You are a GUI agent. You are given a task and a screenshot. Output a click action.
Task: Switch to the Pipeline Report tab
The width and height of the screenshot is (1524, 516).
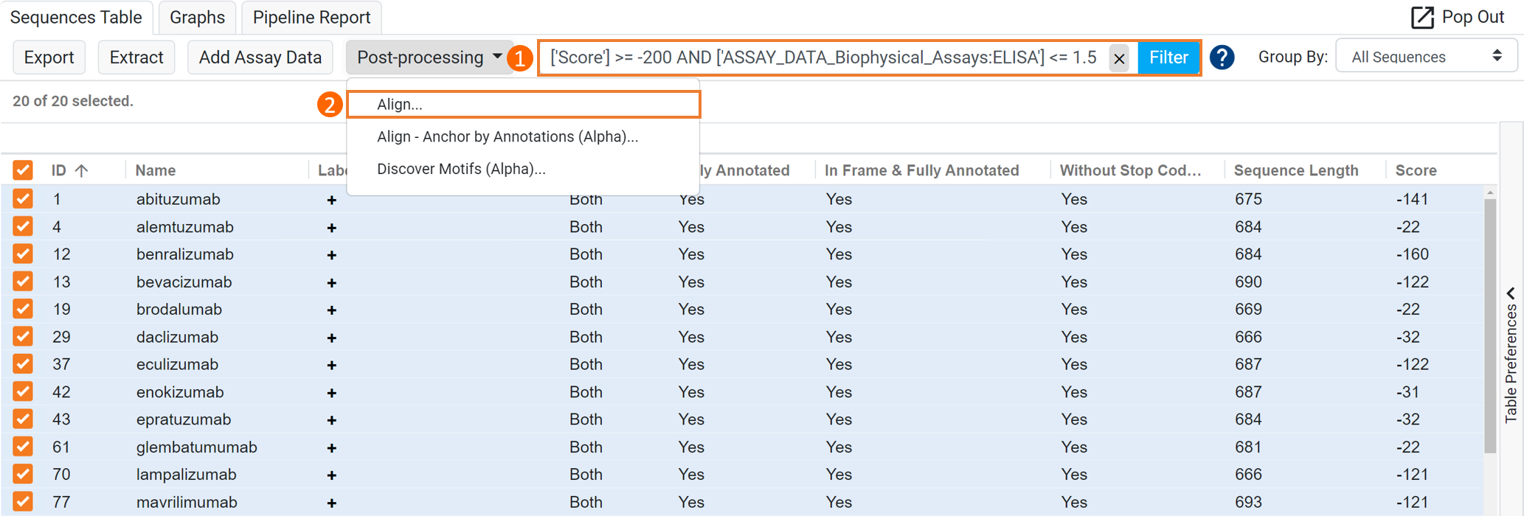pos(311,17)
